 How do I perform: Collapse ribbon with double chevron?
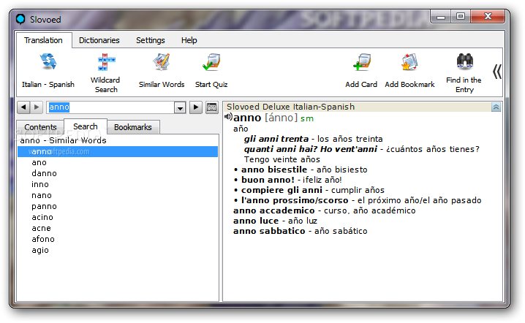tap(497, 72)
